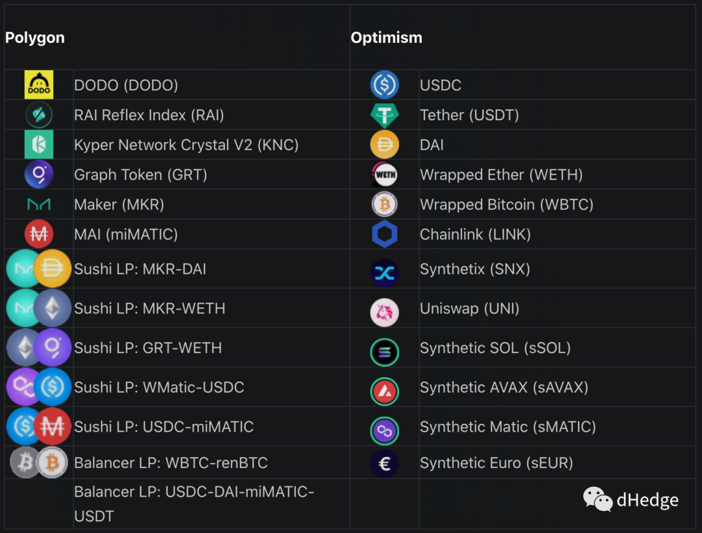Click the Wrapped Ether WETH icon
Screen dimensions: 702x533
pyautogui.click(x=385, y=175)
